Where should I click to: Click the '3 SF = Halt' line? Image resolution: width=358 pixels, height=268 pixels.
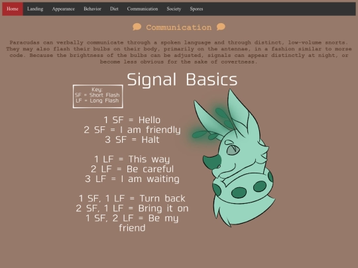[x=132, y=140]
